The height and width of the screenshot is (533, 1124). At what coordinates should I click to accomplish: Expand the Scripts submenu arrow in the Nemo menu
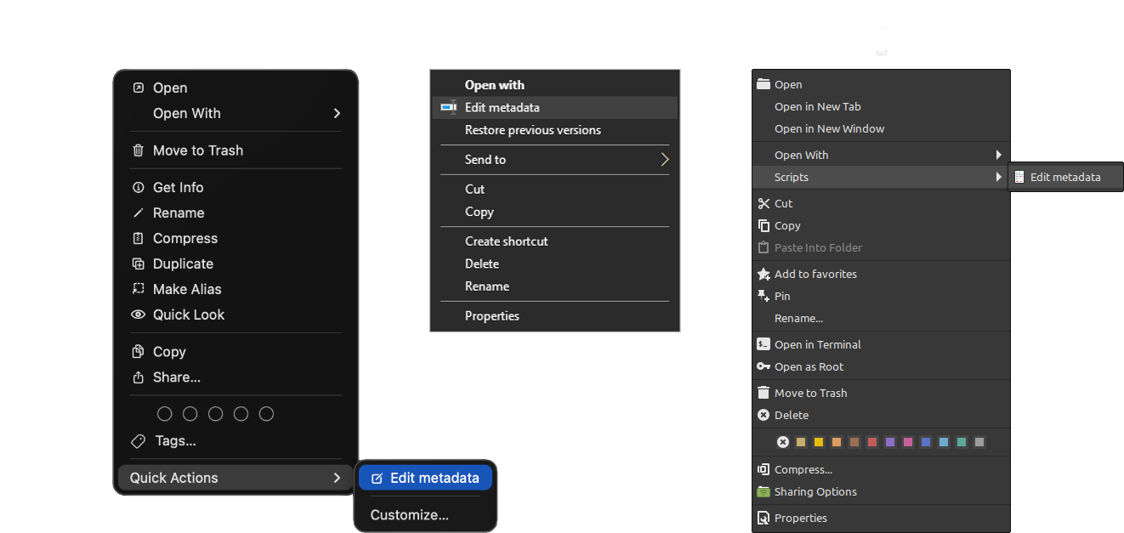click(x=999, y=177)
